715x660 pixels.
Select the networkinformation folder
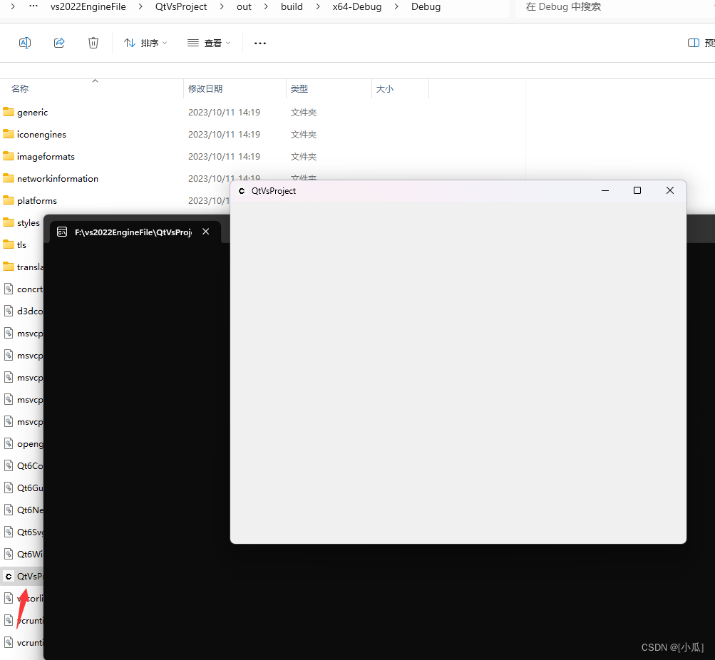pyautogui.click(x=58, y=179)
